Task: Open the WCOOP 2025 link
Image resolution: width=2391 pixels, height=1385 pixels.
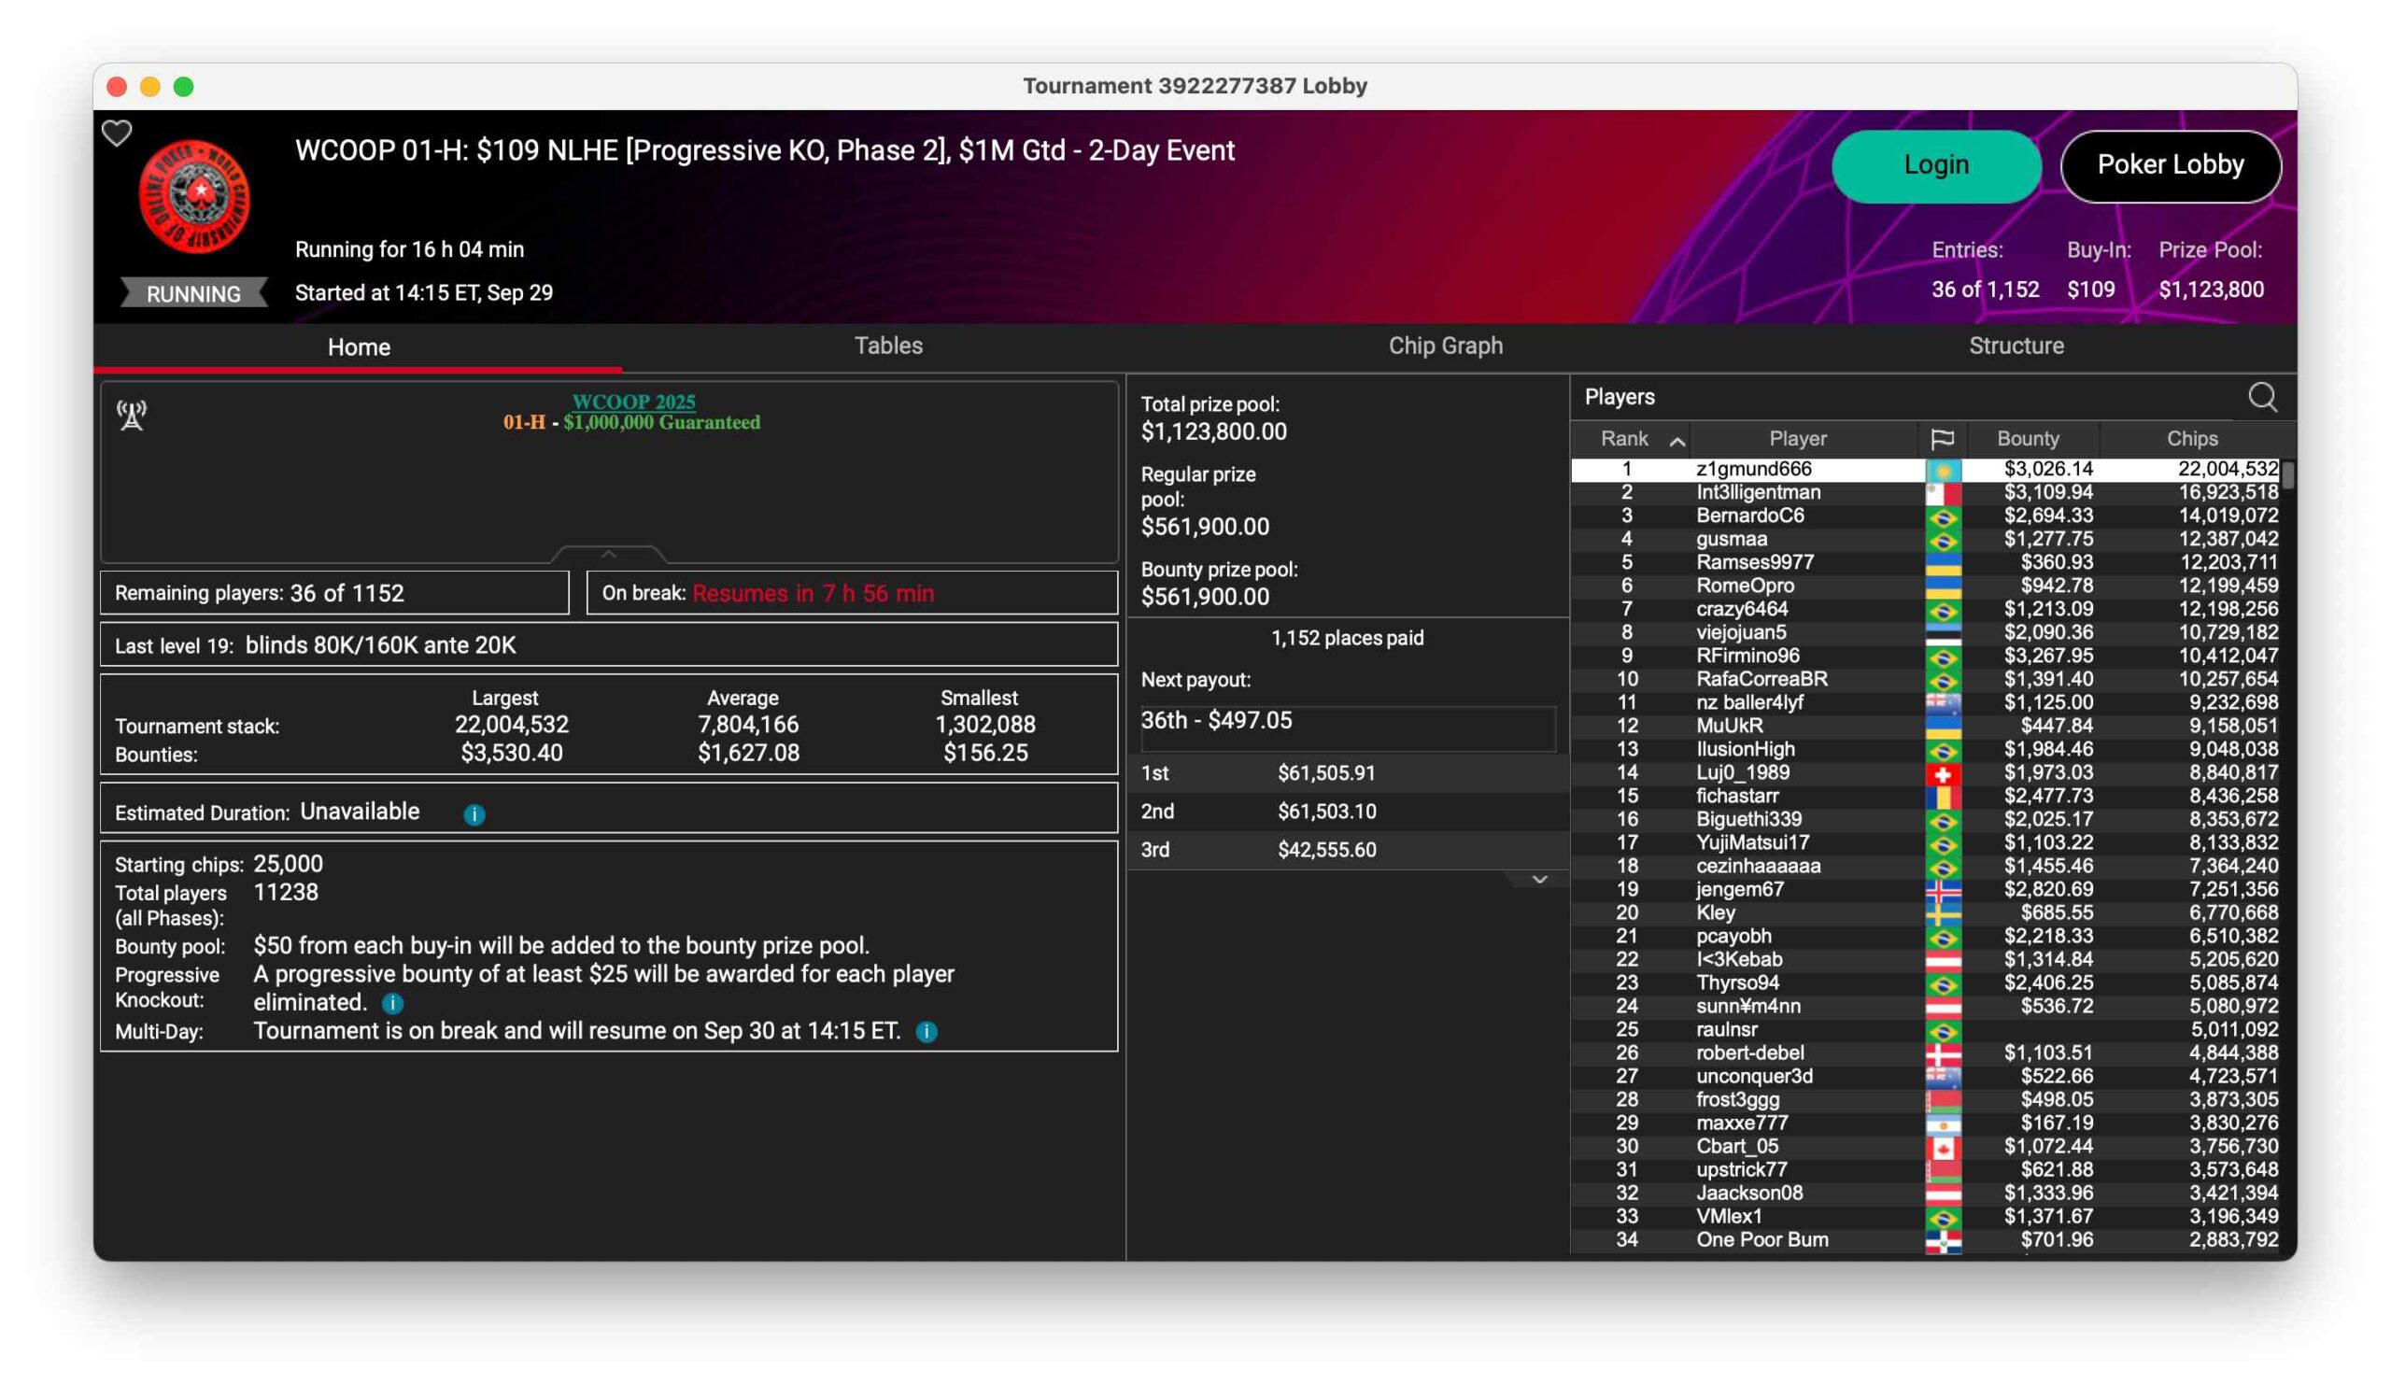Action: click(x=633, y=402)
